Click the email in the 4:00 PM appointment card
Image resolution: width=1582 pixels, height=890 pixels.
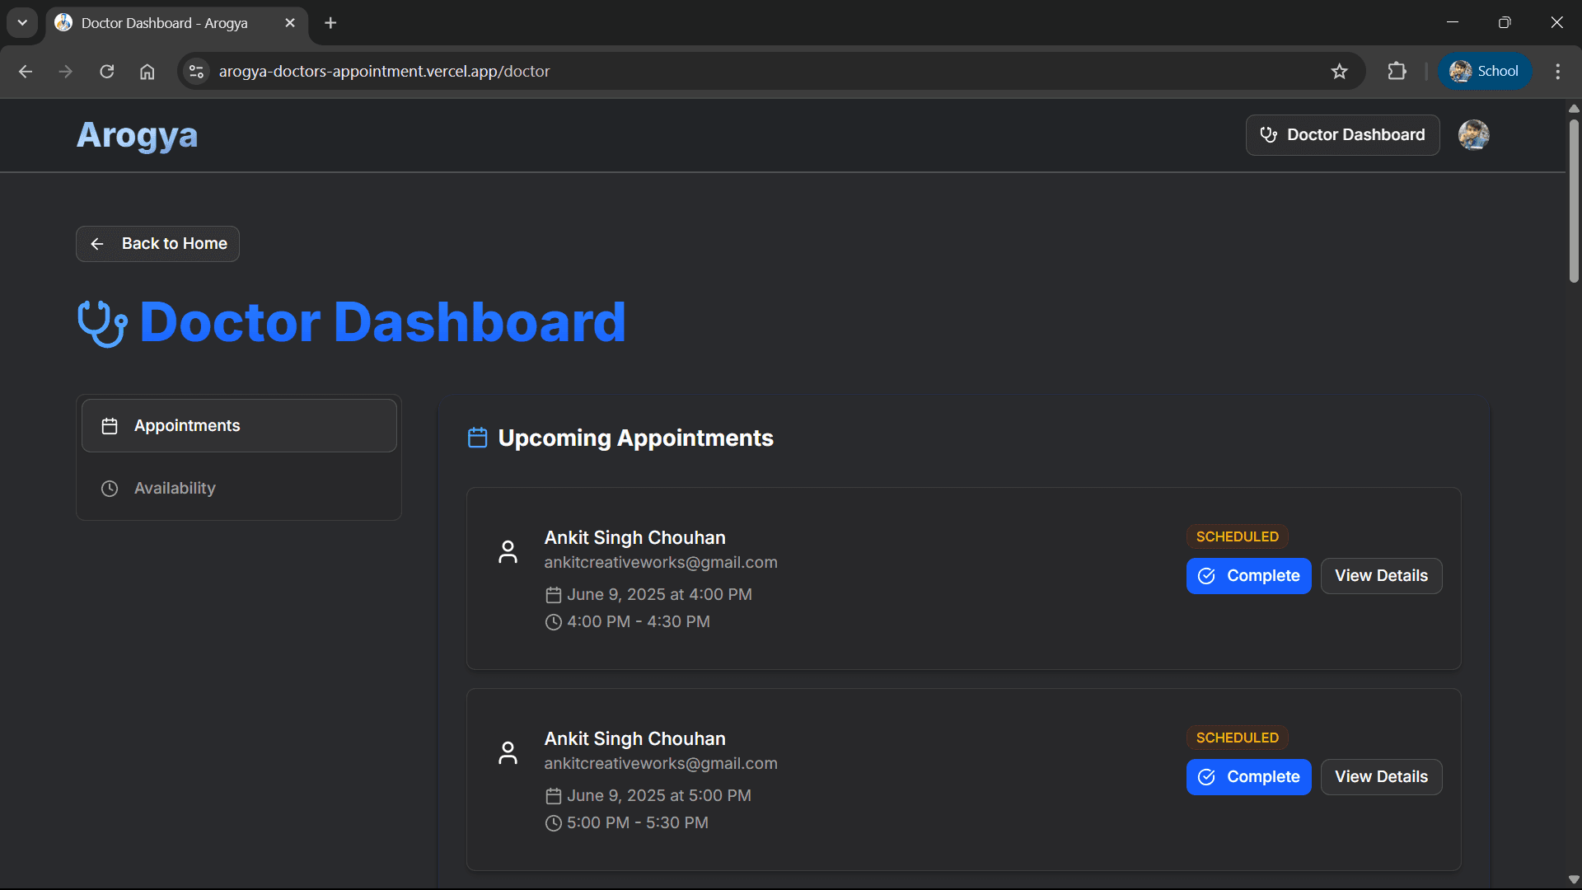661,563
